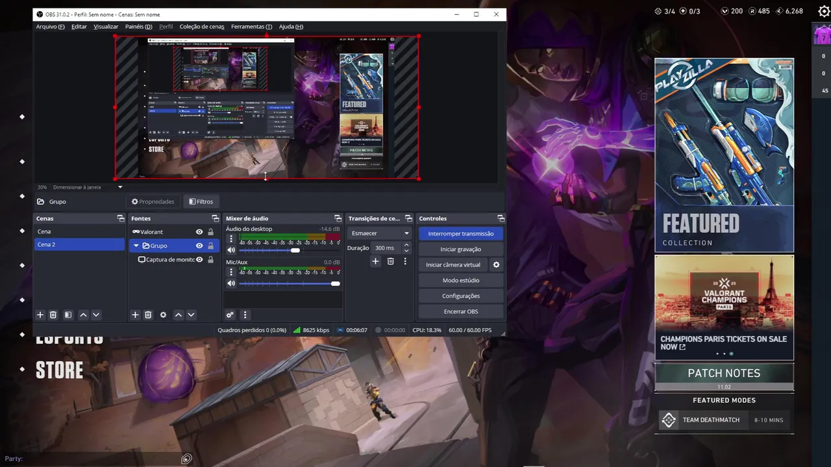Select Cena 2 in scenes list
831x467 pixels.
pyautogui.click(x=79, y=245)
